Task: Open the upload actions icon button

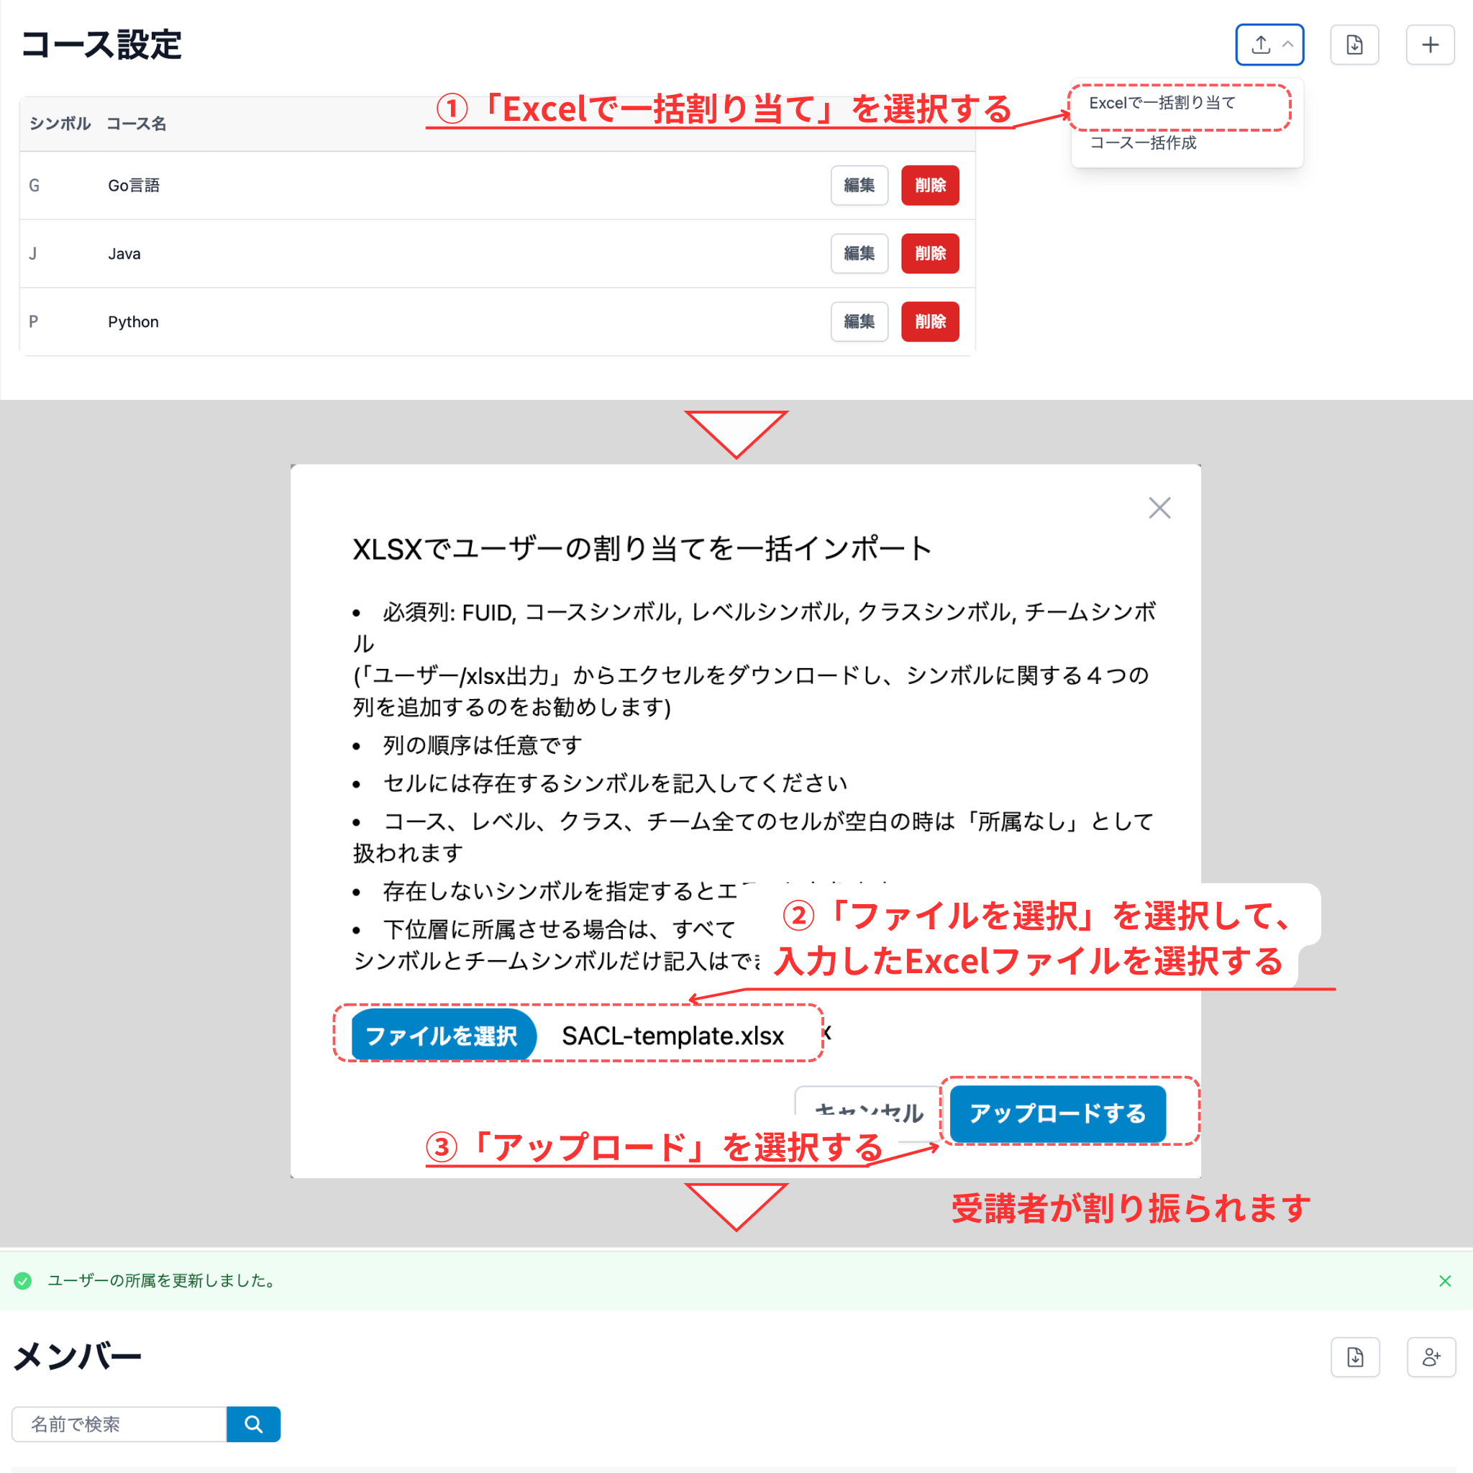Action: pos(1261,44)
